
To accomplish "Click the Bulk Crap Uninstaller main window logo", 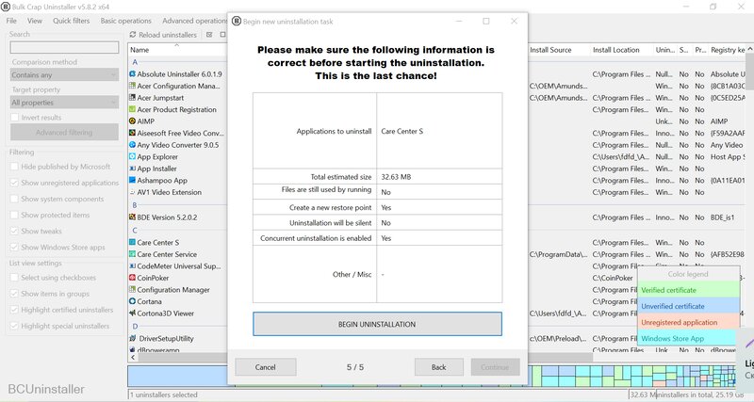I will (x=6, y=7).
